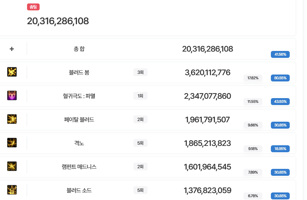Click the blue 80.55% badge
Viewport: 307px width, 200px height.
[x=280, y=78]
